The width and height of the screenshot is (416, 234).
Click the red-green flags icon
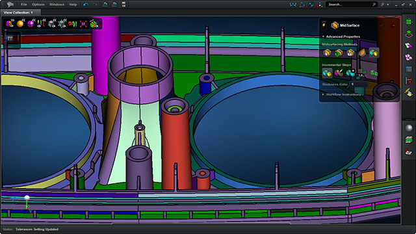click(72, 24)
